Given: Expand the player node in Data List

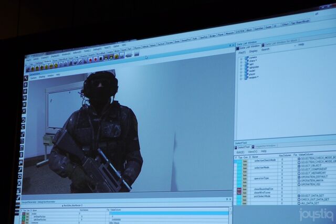Looking at the screenshot, I should [241, 76].
